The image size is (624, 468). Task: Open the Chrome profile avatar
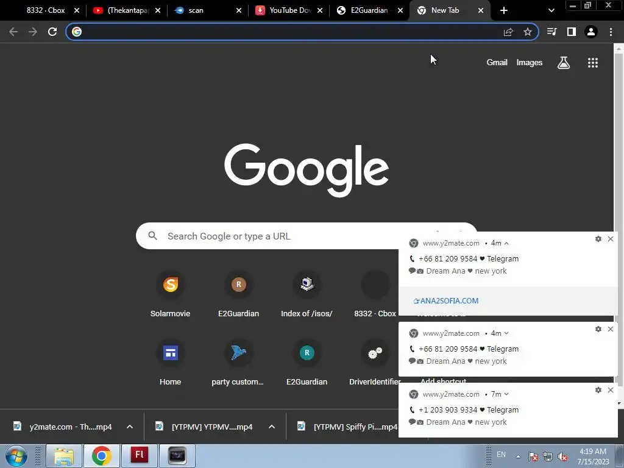(x=591, y=32)
